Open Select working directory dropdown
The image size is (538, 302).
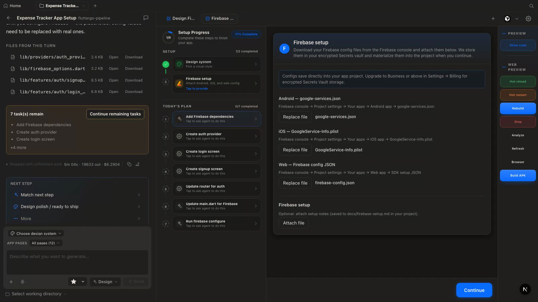coord(36,294)
